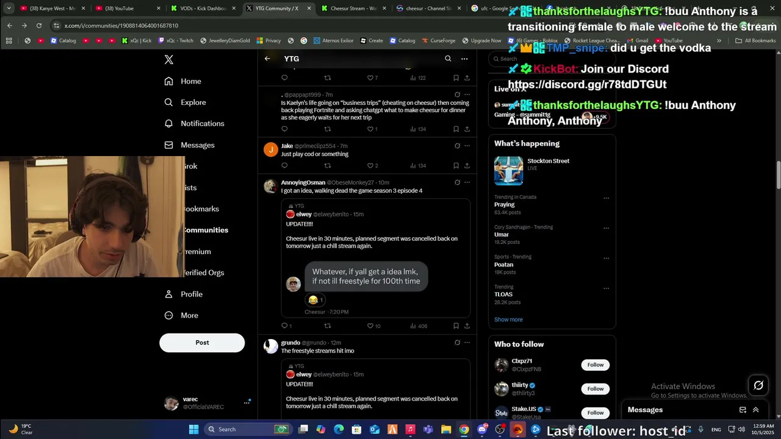Image resolution: width=781 pixels, height=439 pixels.
Task: Open more options for Poatan trend
Action: click(606, 258)
